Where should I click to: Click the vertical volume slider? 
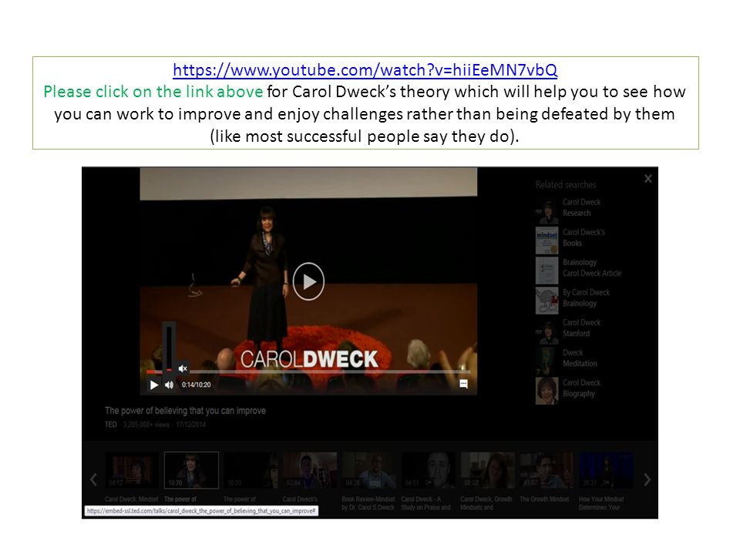pyautogui.click(x=169, y=348)
